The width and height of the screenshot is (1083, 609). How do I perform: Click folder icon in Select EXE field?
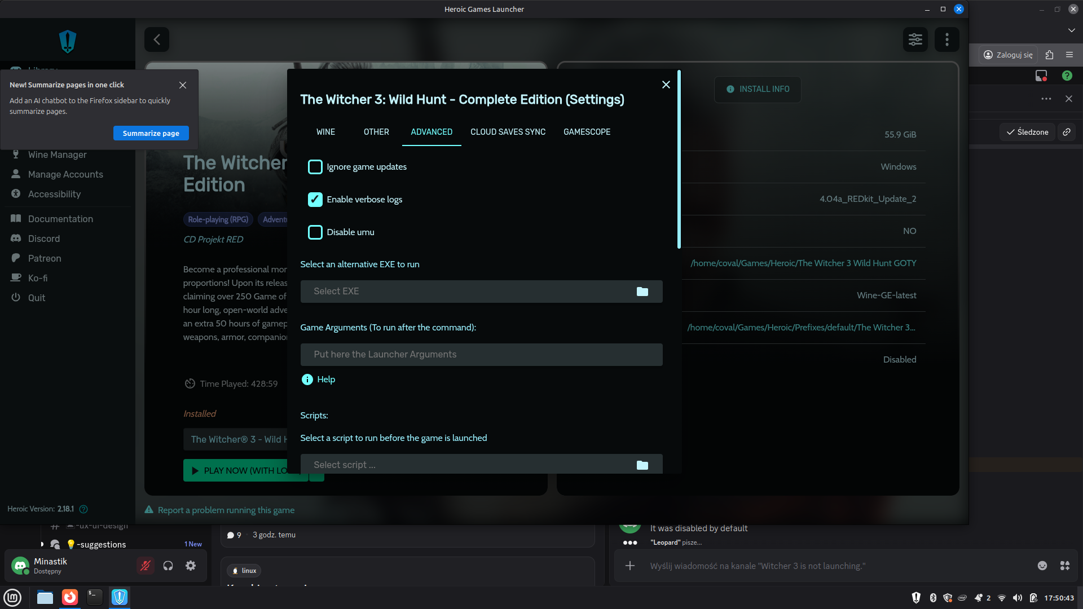click(642, 292)
